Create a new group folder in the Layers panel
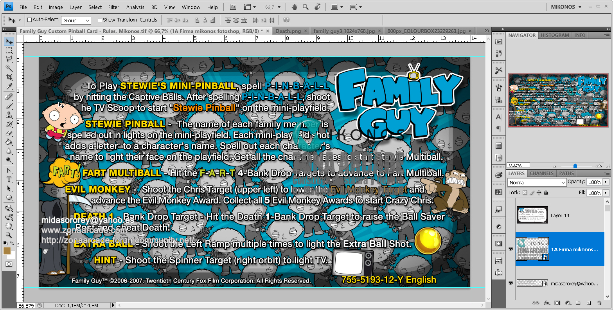 (x=578, y=303)
